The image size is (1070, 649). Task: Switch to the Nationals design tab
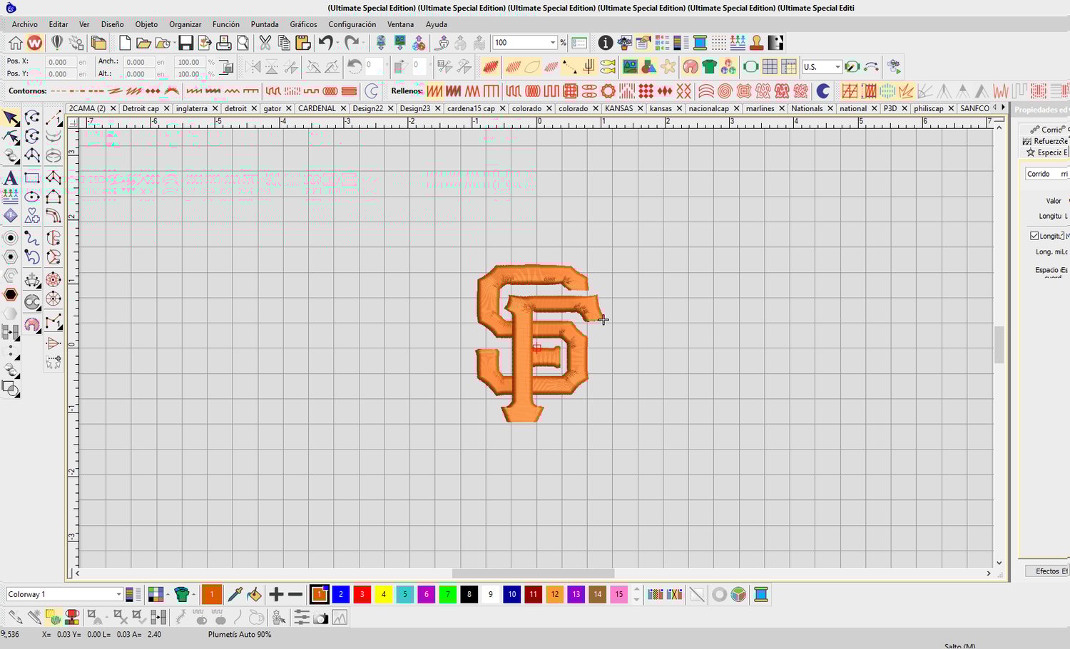click(x=807, y=108)
